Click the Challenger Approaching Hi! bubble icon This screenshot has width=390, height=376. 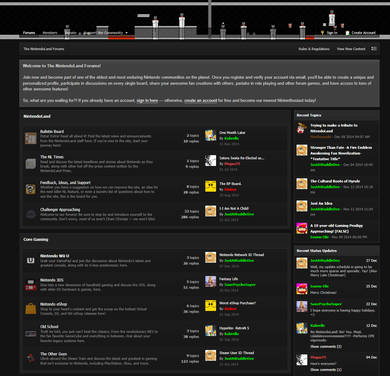(31, 214)
